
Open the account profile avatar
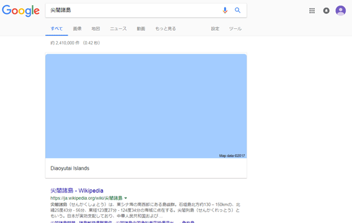point(340,10)
